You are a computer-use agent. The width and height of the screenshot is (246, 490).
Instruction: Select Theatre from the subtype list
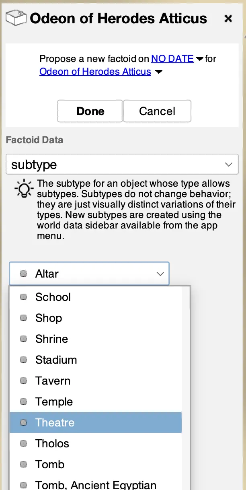55,423
